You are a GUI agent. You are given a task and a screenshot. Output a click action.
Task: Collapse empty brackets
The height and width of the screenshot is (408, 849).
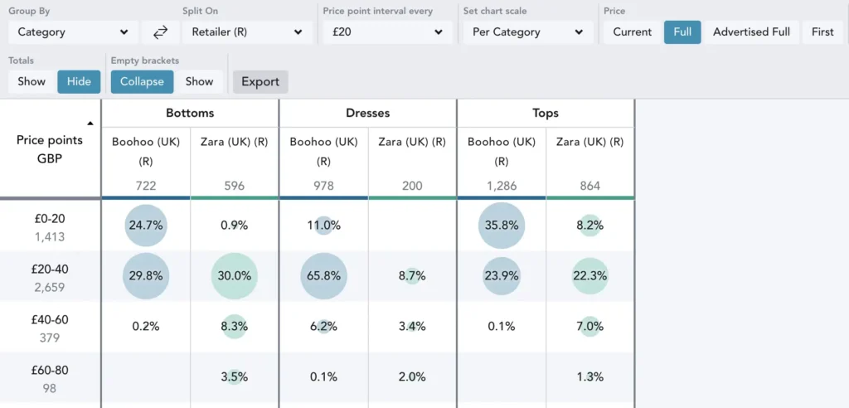142,81
